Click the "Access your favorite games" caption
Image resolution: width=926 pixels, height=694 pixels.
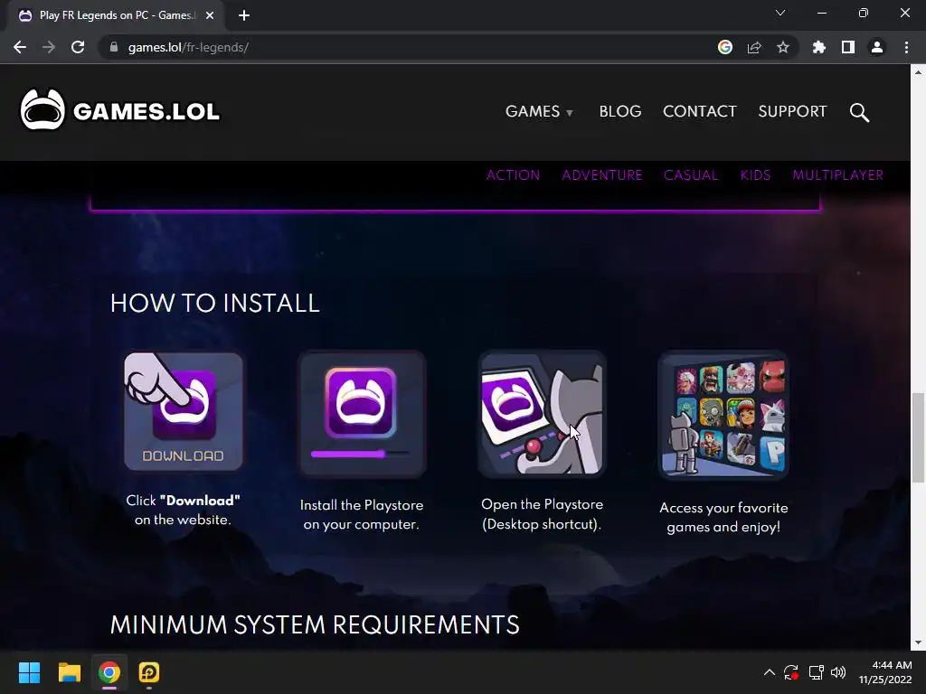[723, 517]
